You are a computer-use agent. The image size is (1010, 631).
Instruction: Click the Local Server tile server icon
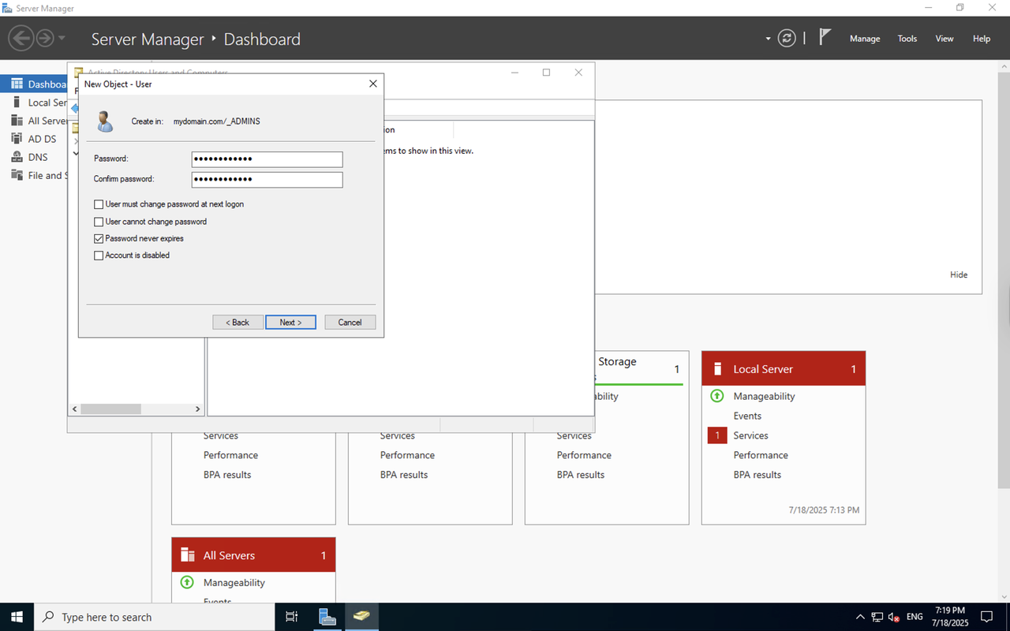coord(718,368)
